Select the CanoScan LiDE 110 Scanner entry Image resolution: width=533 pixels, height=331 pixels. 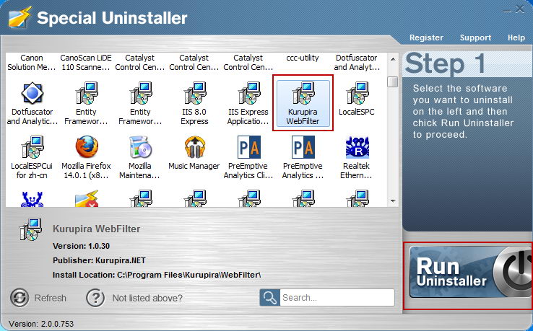pos(86,63)
